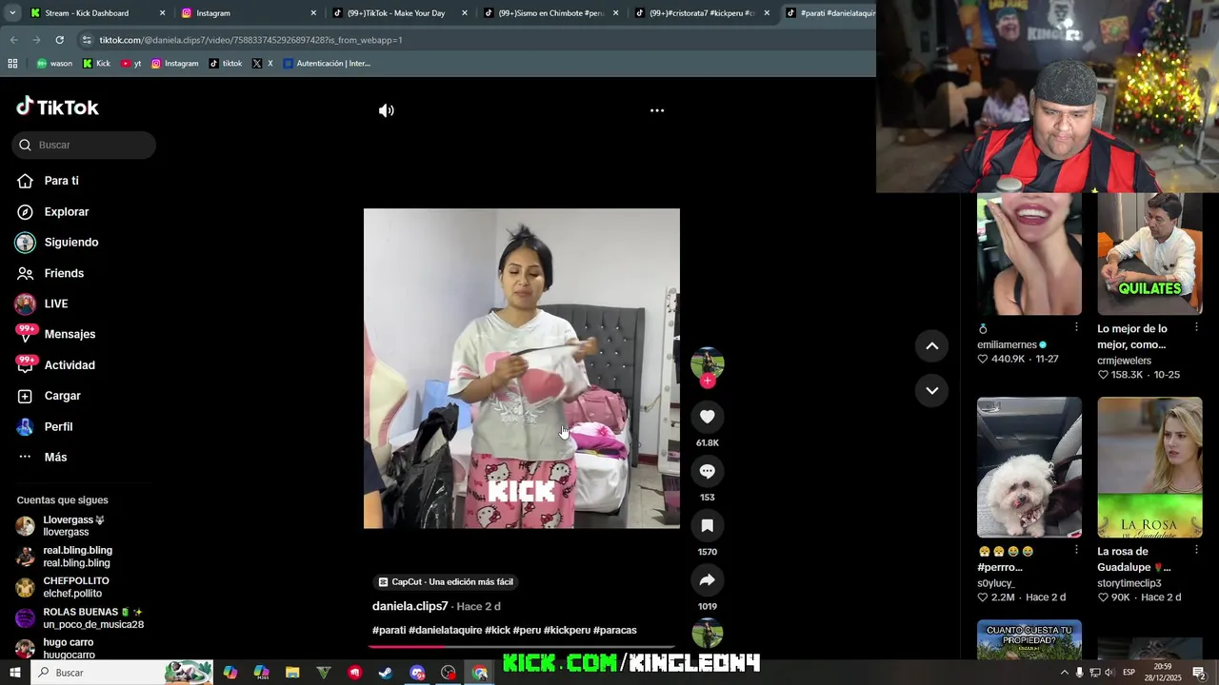Screen dimensions: 1219x685
Task: Open the taskbar notification center
Action: [x=1199, y=673]
